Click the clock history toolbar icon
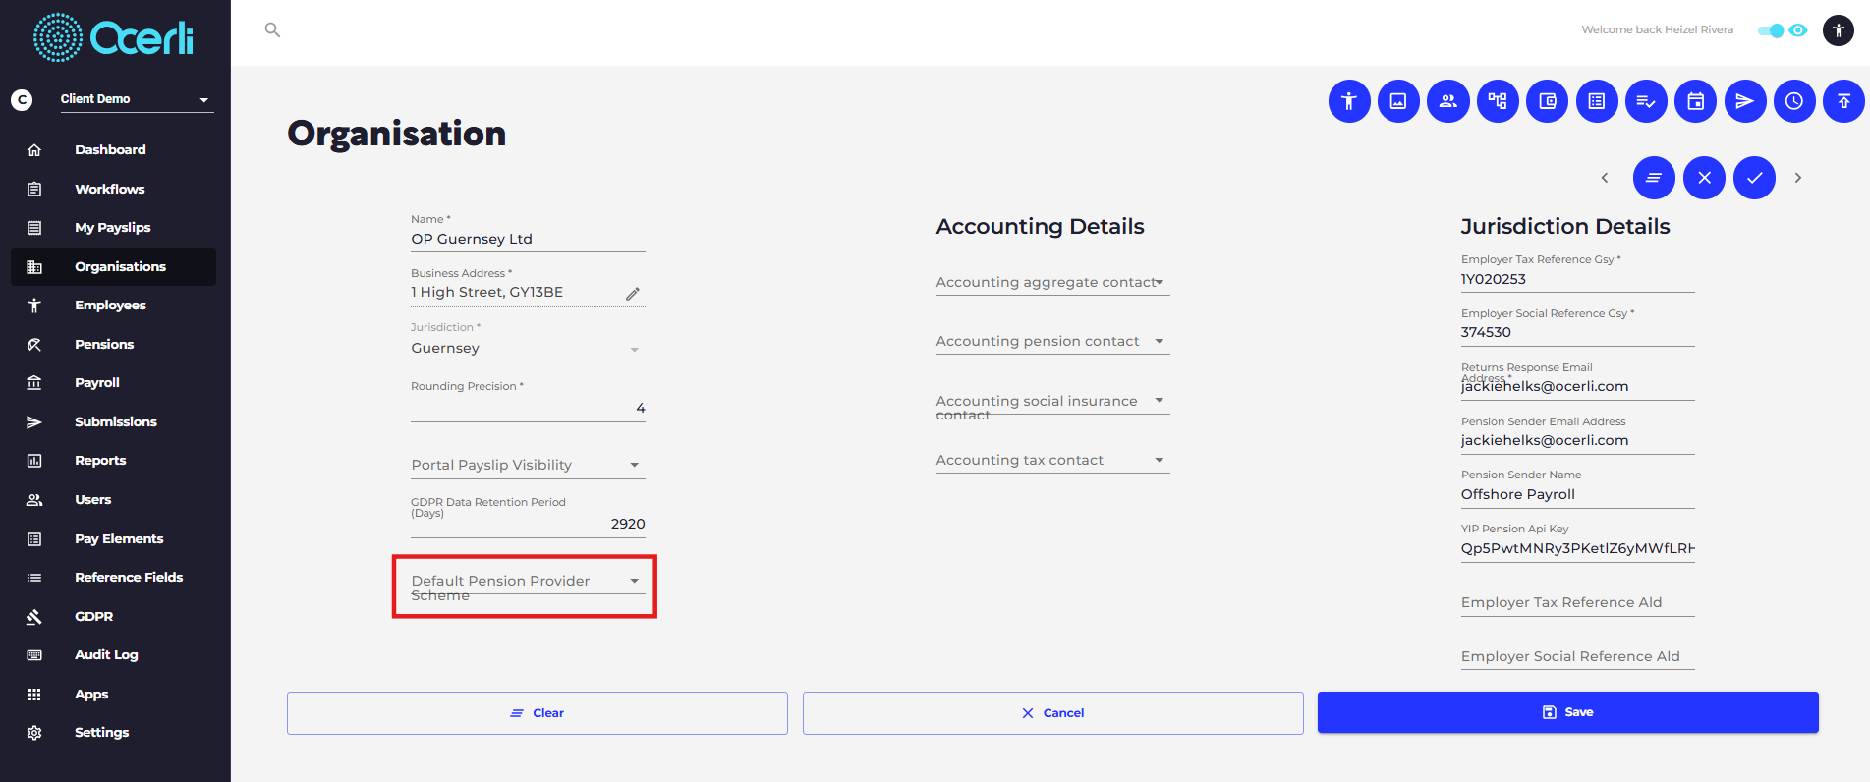This screenshot has width=1870, height=782. 1794,101
